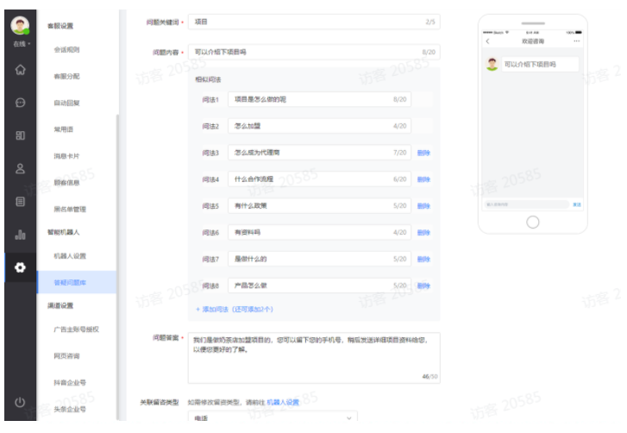The height and width of the screenshot is (433, 627).
Task: Follow the blue 机器人设置 link
Action: coord(283,402)
